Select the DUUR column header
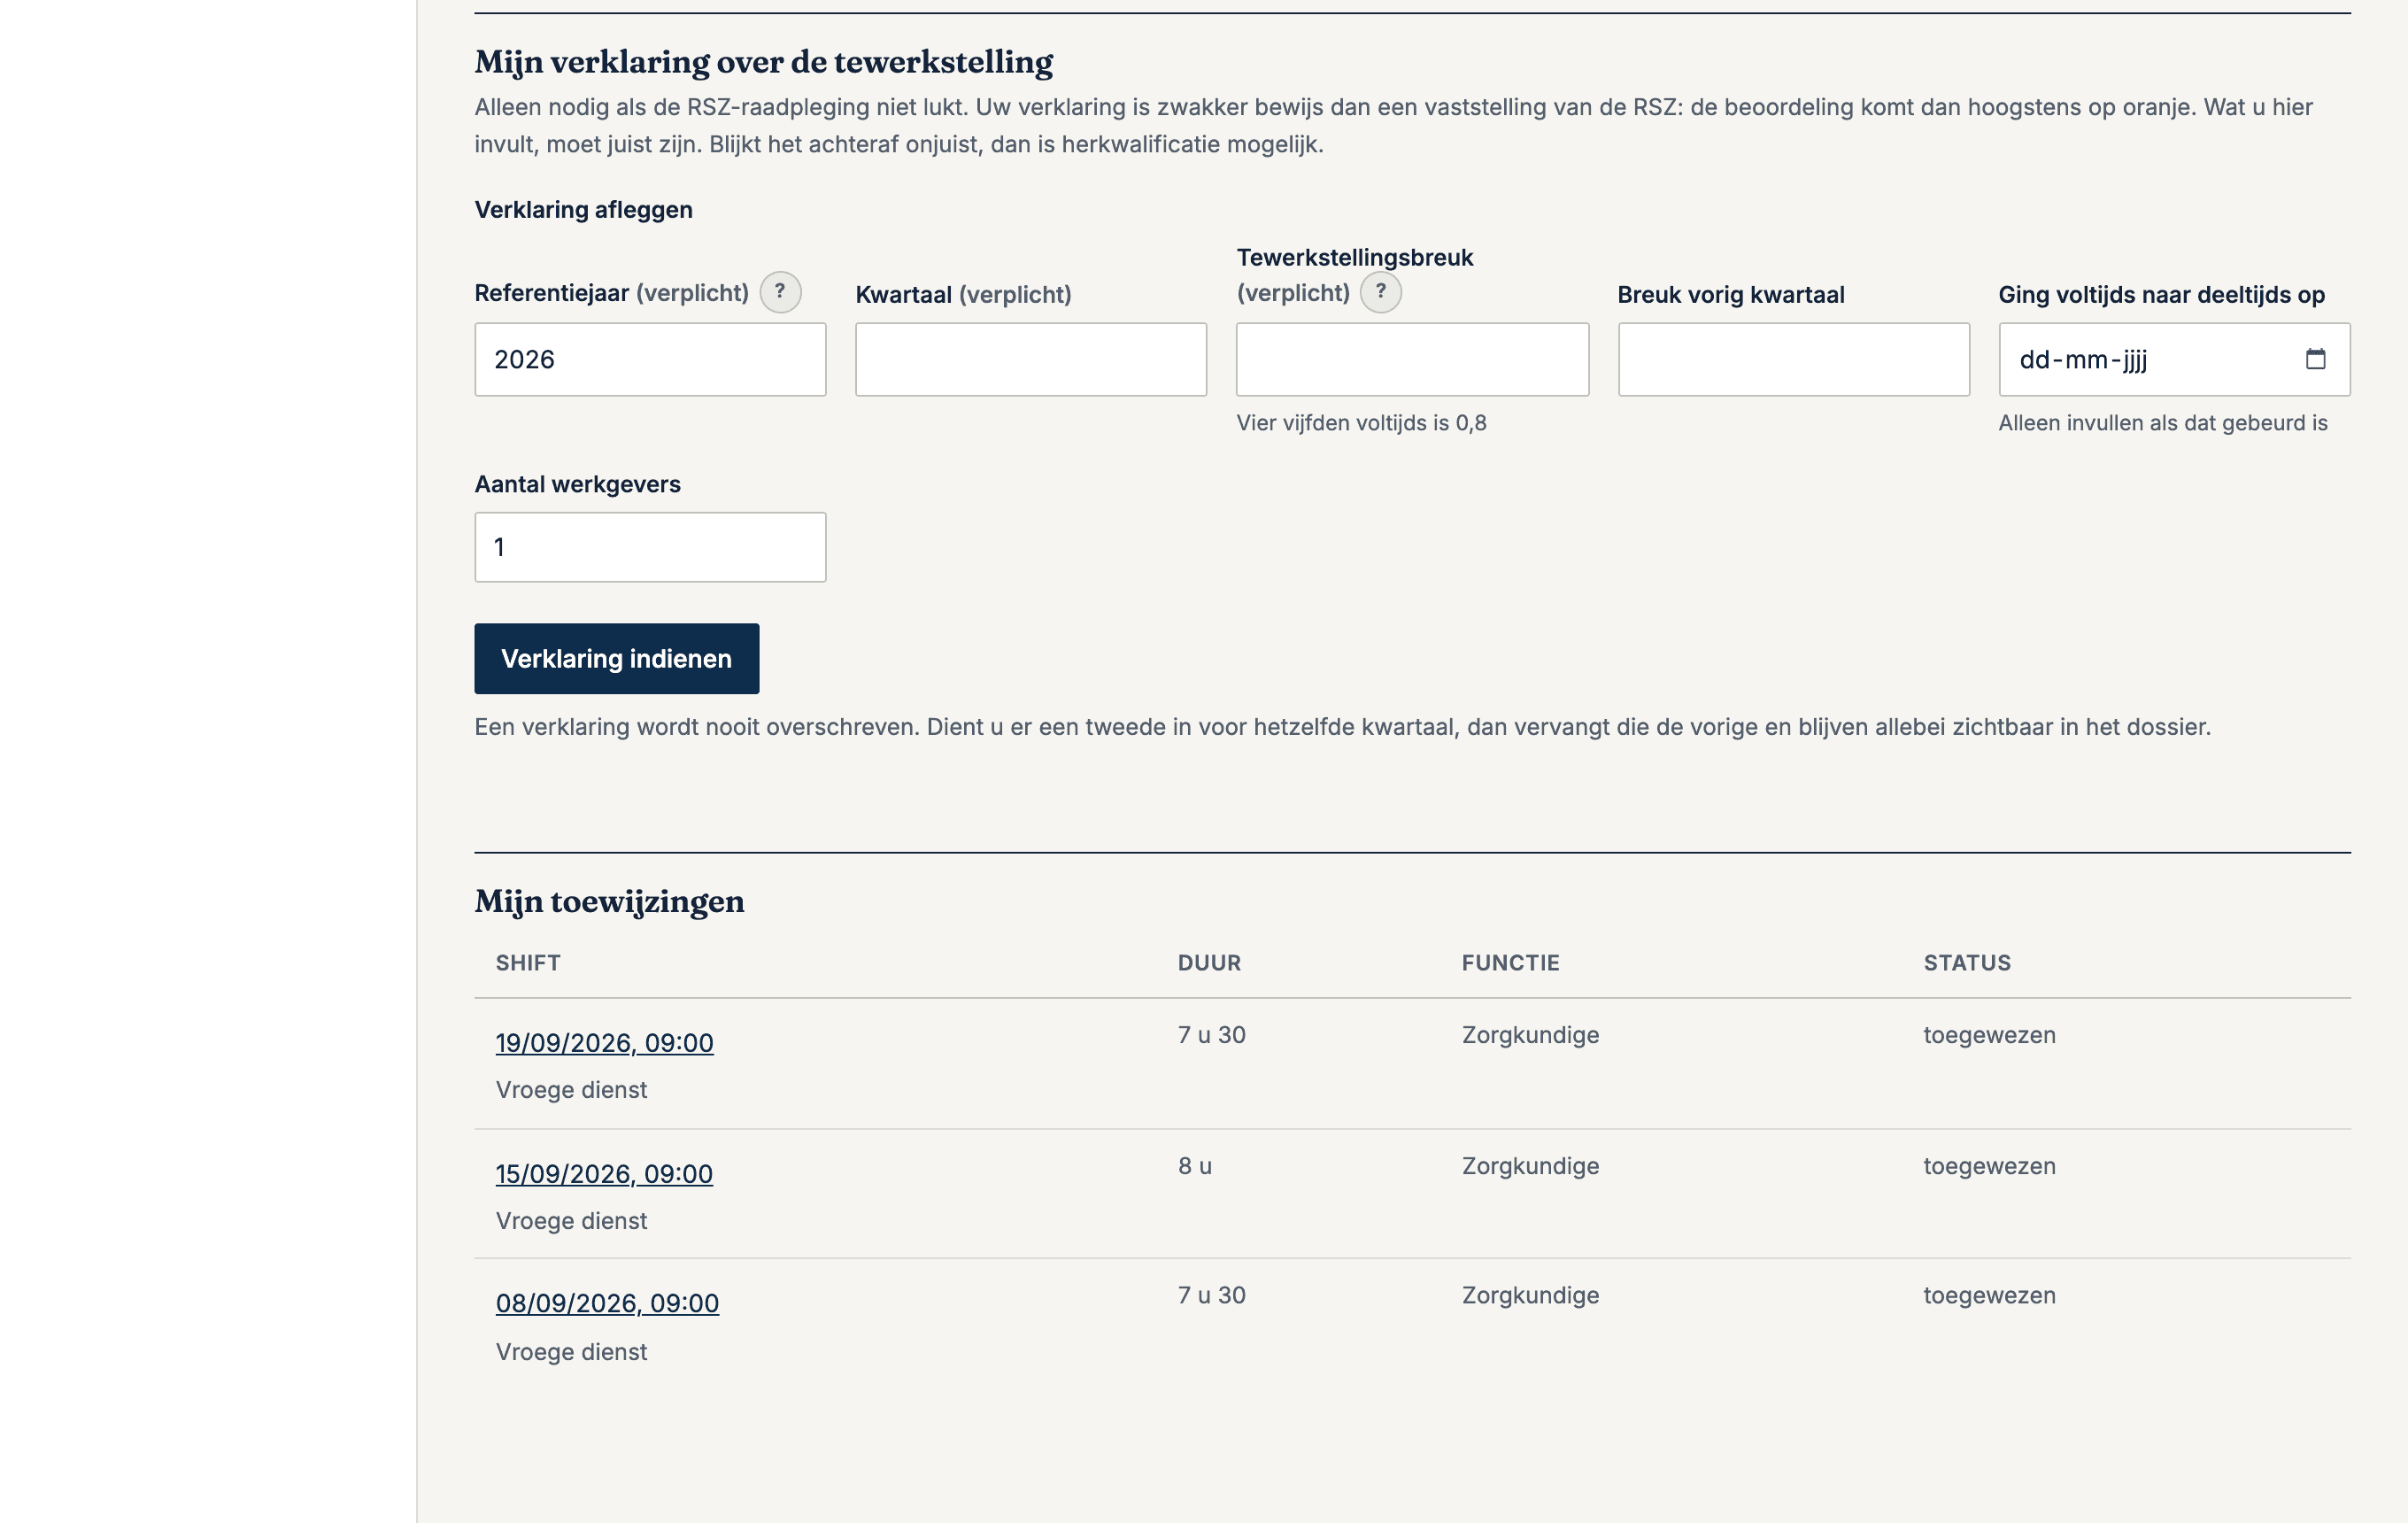The height and width of the screenshot is (1523, 2408). pyautogui.click(x=1209, y=963)
